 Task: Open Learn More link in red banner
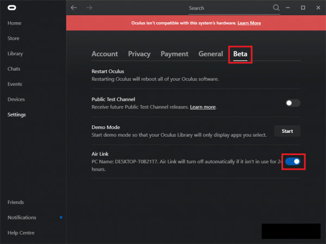(248, 23)
